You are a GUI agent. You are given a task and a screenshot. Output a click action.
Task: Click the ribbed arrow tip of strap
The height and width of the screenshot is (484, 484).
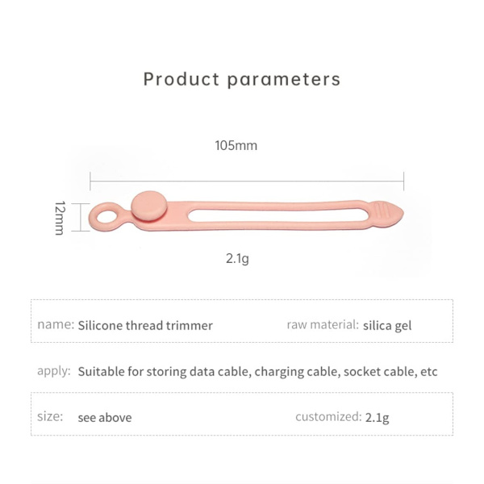pos(386,214)
